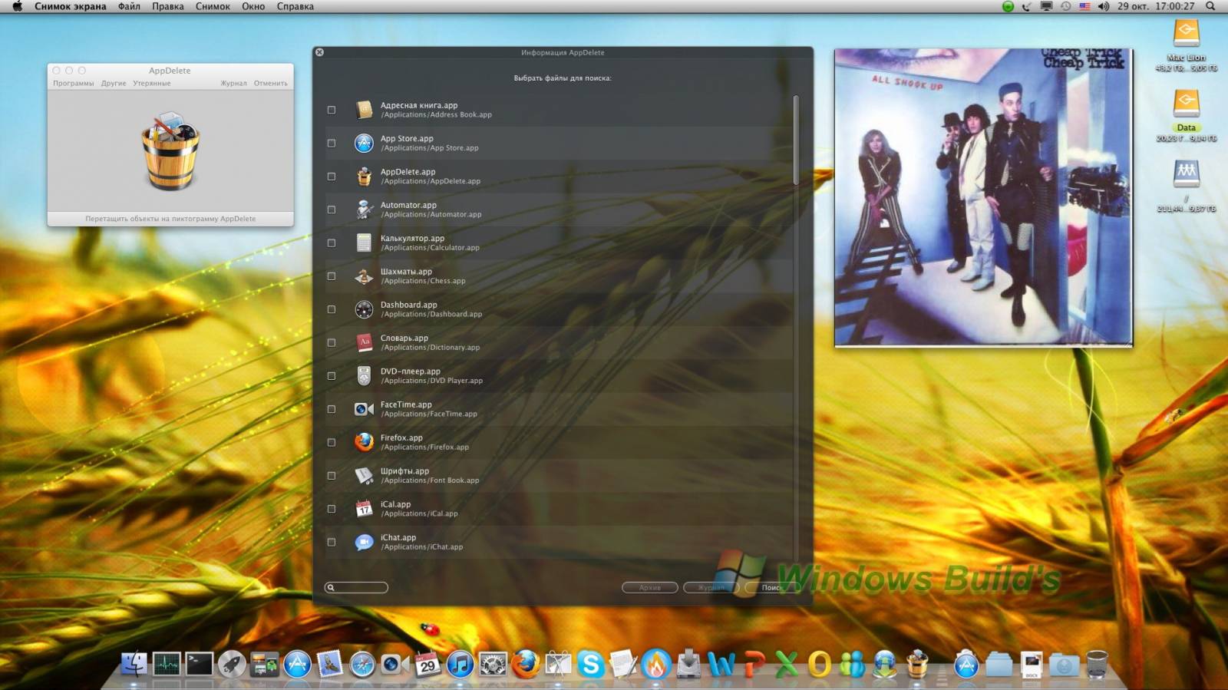Check the DVD-плеер.app checkbox
1228x690 pixels.
tap(332, 376)
